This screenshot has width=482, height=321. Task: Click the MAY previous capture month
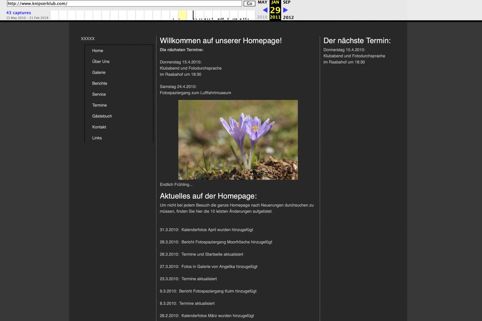click(x=262, y=2)
